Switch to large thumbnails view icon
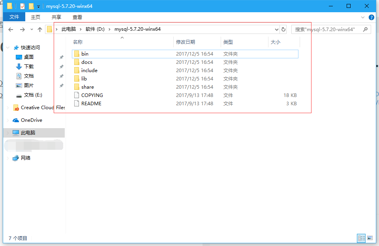Image resolution: width=379 pixels, height=246 pixels. point(370,238)
